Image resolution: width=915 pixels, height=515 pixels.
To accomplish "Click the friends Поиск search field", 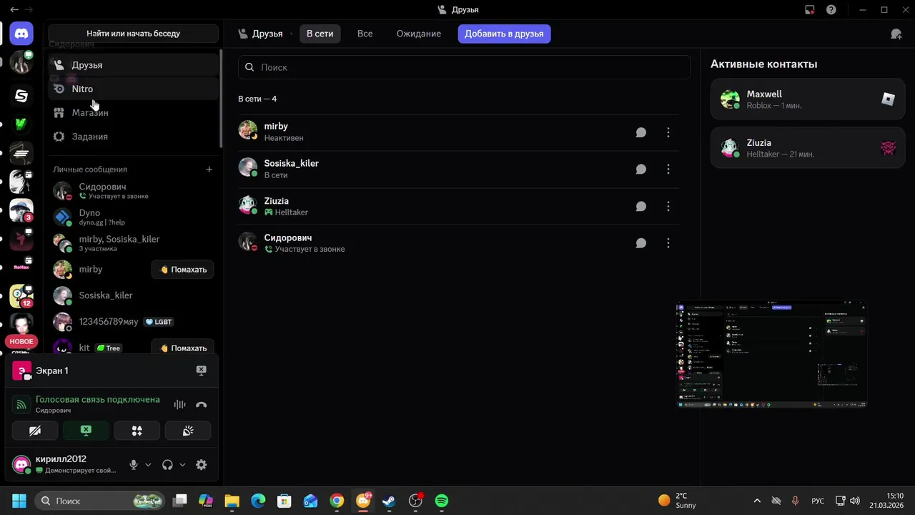I will coord(465,67).
